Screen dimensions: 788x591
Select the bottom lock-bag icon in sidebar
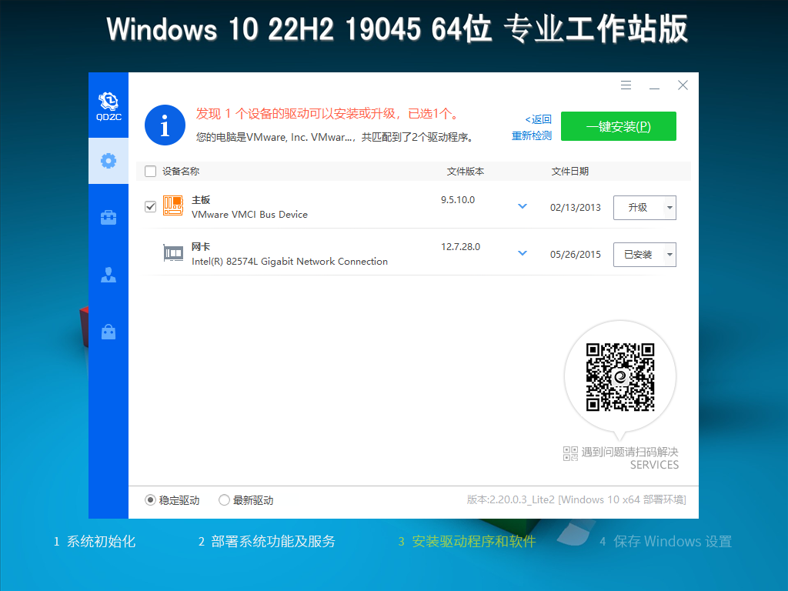click(x=108, y=331)
